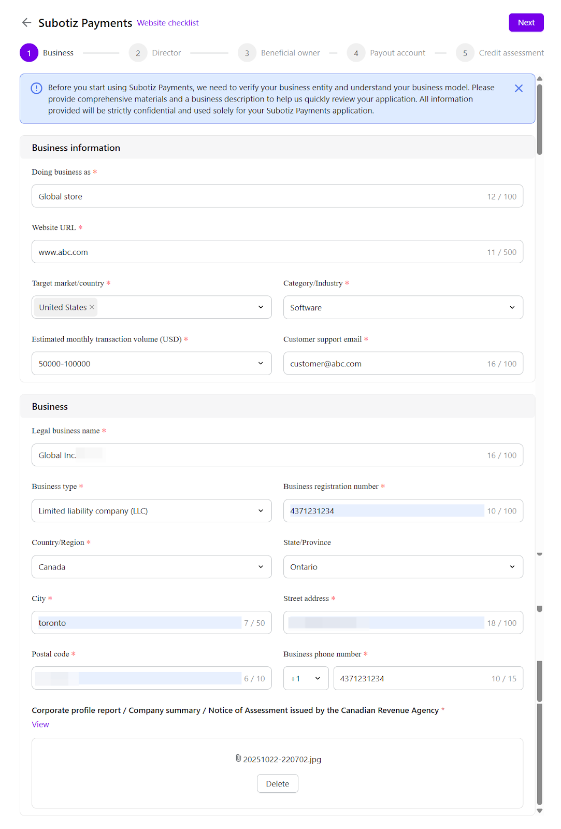Open the Country/Region dropdown showing Canada
Image resolution: width=561 pixels, height=829 pixels.
[x=151, y=567]
